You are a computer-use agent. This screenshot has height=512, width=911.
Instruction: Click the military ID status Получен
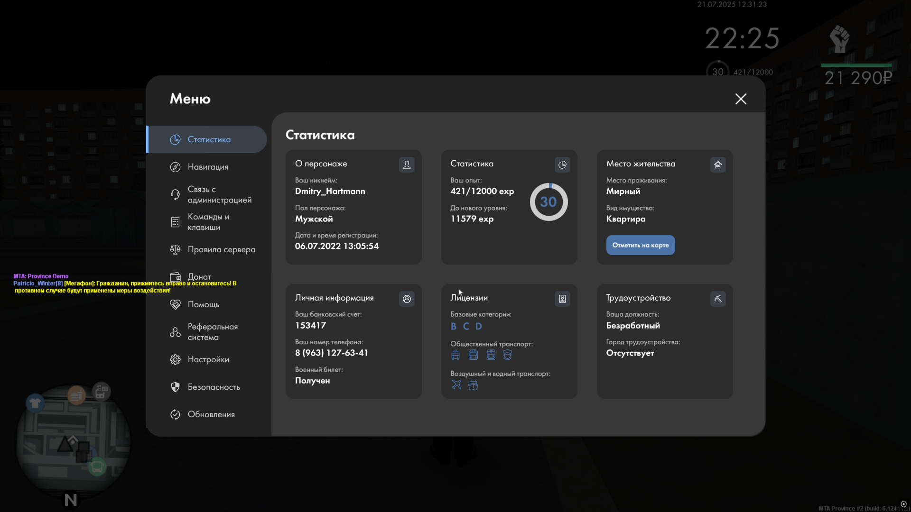click(312, 381)
